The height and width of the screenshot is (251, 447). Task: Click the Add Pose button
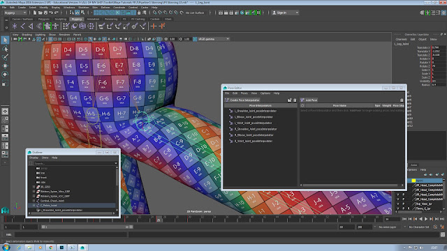pyautogui.click(x=309, y=100)
